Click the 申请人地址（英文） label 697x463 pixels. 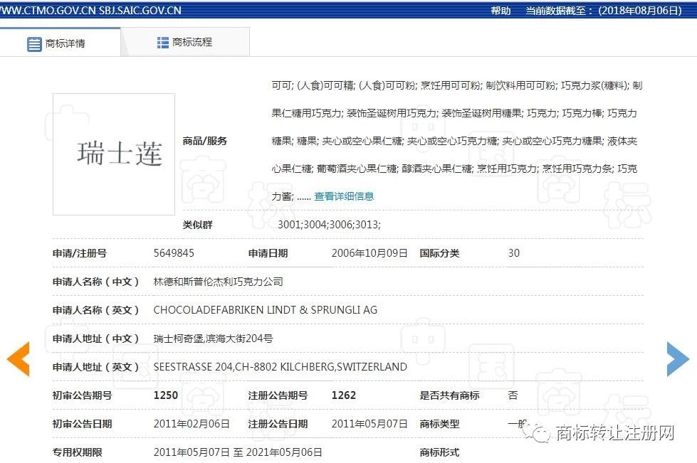pyautogui.click(x=95, y=367)
